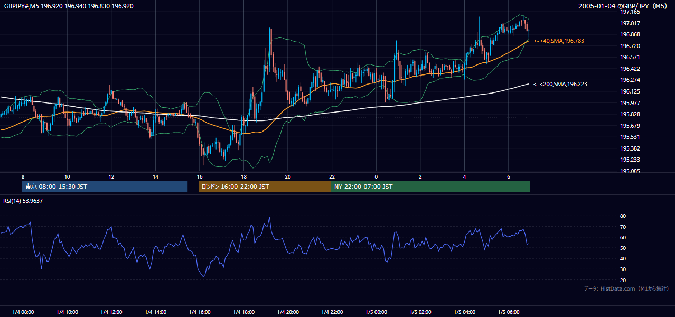Click price level 195.531 on axis

[x=630, y=137]
